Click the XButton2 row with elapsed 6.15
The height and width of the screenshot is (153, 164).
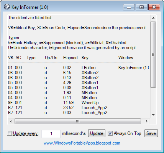click(x=53, y=73)
